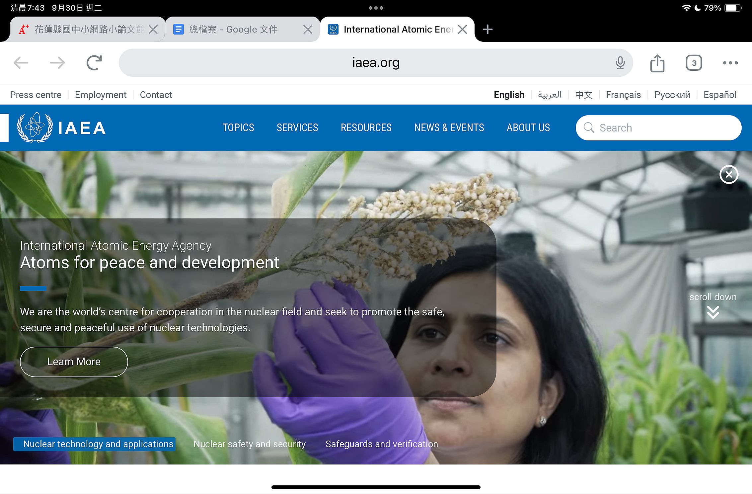Open the share sheet icon
This screenshot has width=752, height=494.
tap(657, 63)
